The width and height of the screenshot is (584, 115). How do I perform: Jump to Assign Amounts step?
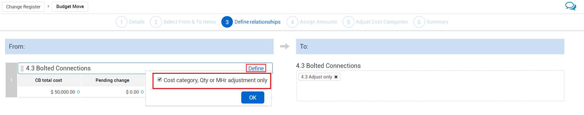[318, 22]
